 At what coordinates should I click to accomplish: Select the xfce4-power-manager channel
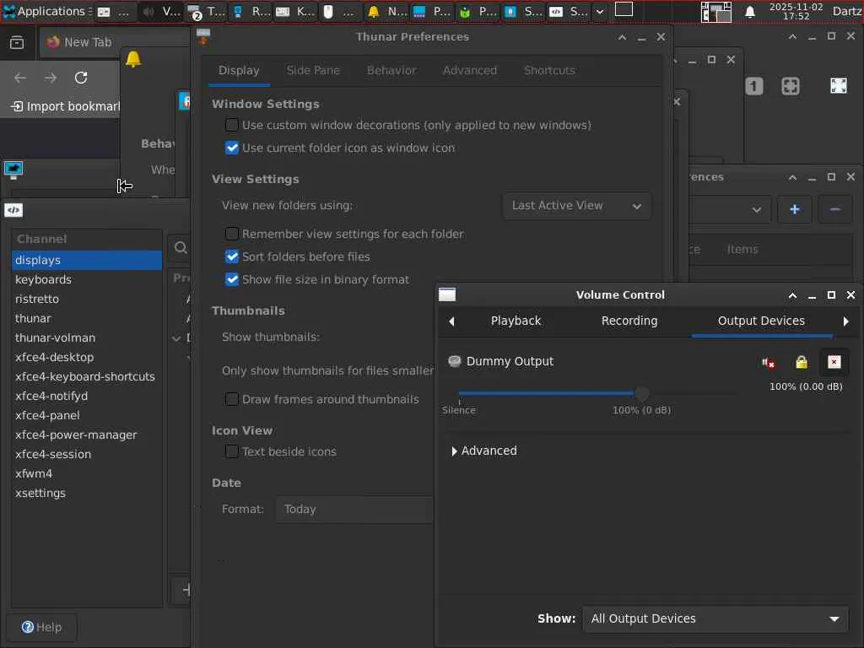[87, 435]
